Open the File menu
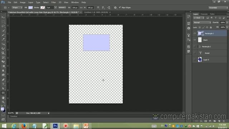 pos(9,3)
